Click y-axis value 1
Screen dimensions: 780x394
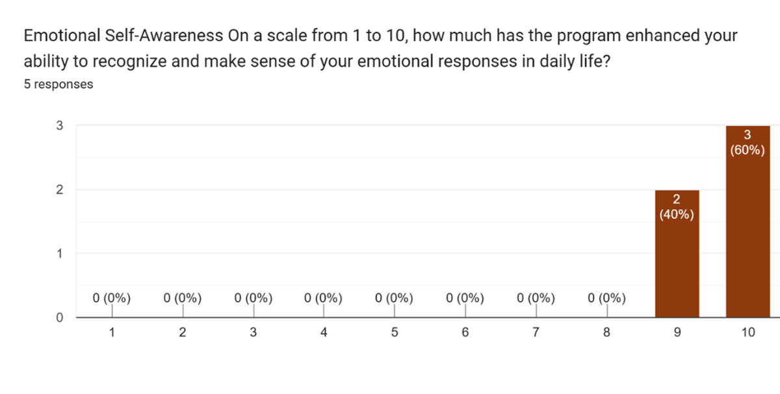click(59, 254)
